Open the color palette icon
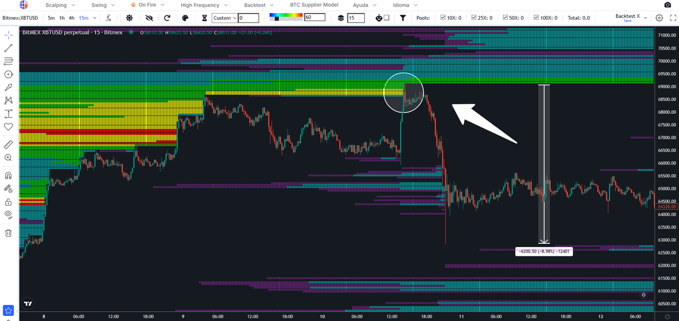The image size is (679, 321). 185,18
